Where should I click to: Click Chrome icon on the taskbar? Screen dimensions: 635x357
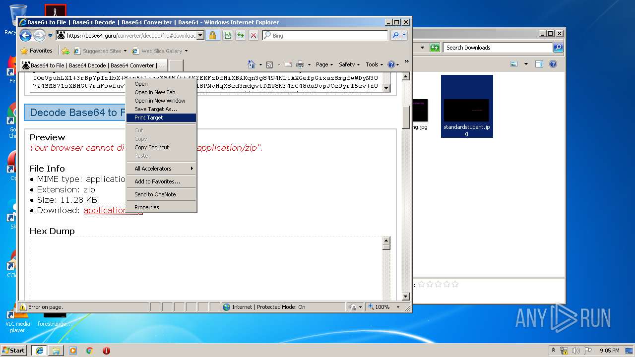pos(89,351)
